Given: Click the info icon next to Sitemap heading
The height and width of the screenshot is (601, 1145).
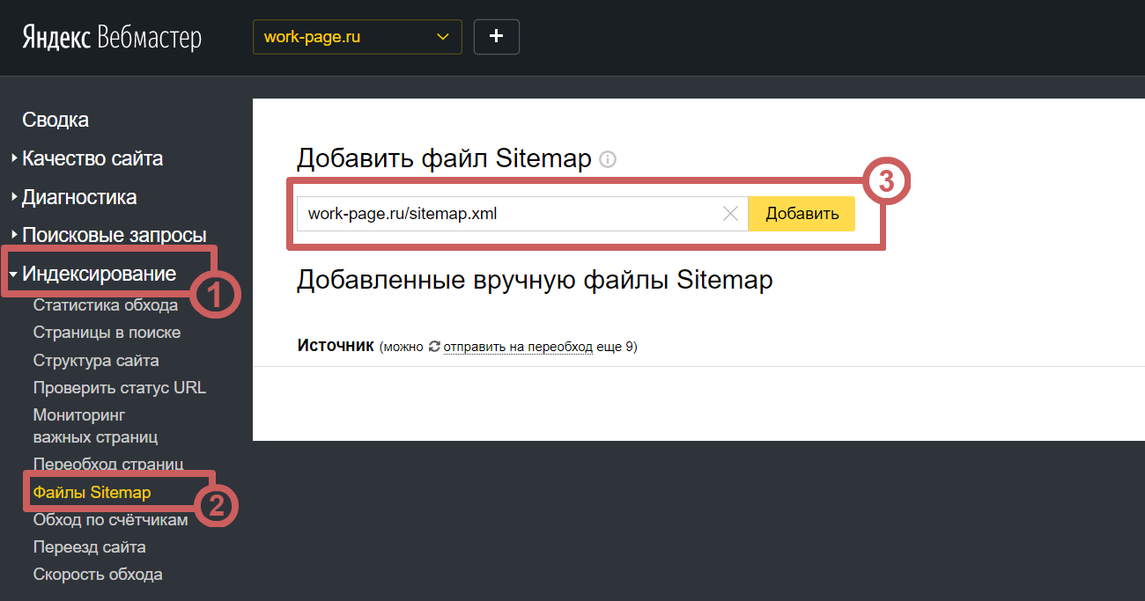Looking at the screenshot, I should coord(608,159).
